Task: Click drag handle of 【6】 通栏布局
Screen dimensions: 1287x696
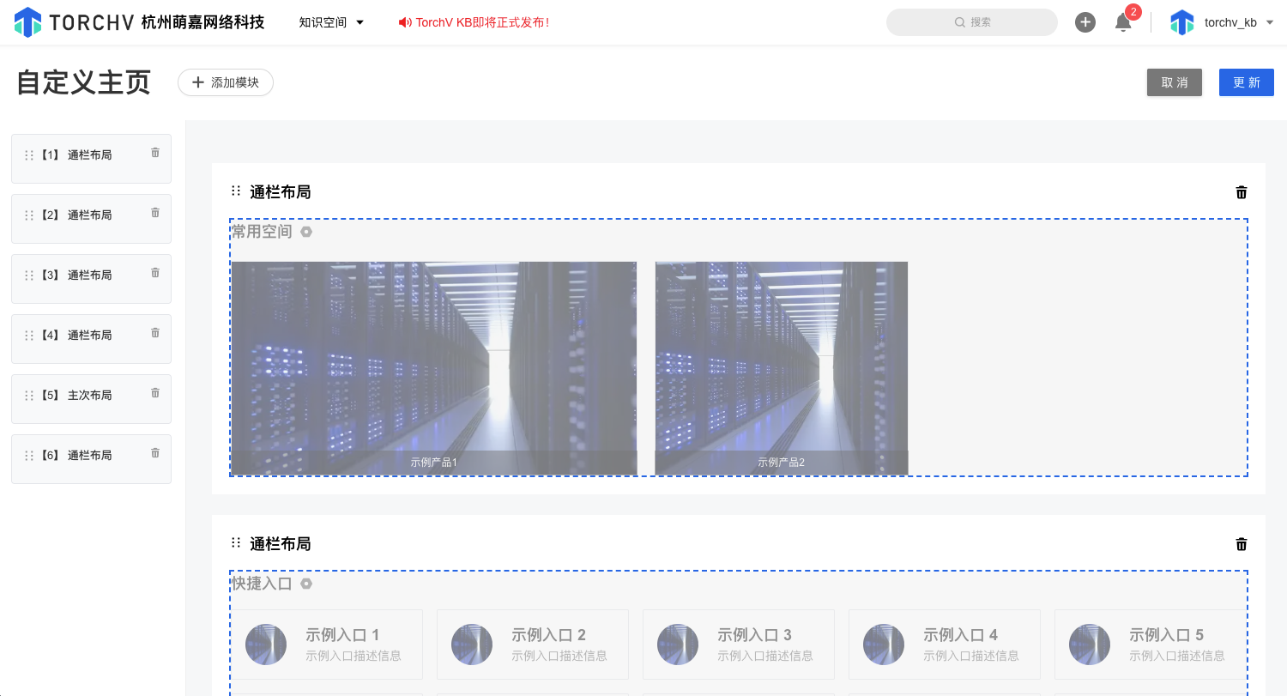Action: tap(29, 456)
